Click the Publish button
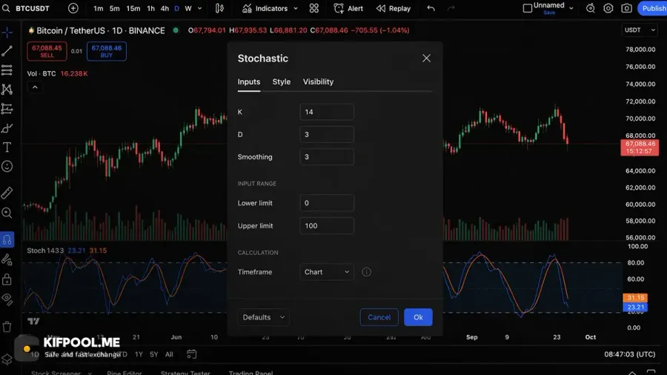The height and width of the screenshot is (375, 667). (654, 8)
